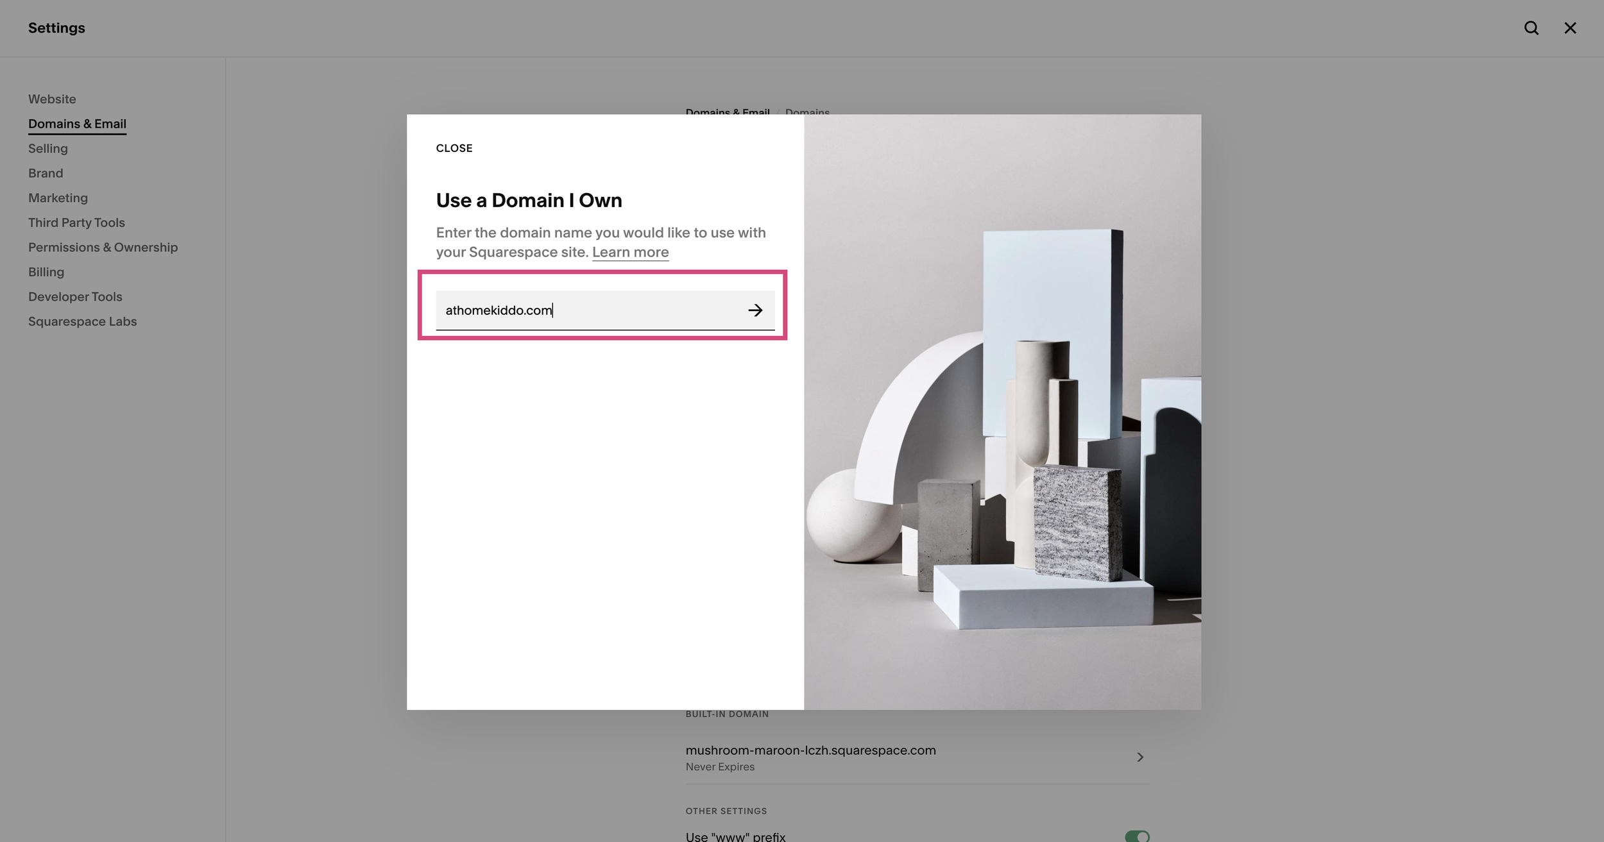Image resolution: width=1604 pixels, height=842 pixels.
Task: Select Squarespace Labs in sidebar
Action: pos(82,321)
